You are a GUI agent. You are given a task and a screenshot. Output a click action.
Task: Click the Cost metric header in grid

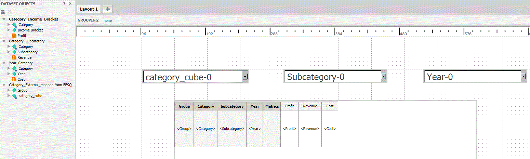330,106
